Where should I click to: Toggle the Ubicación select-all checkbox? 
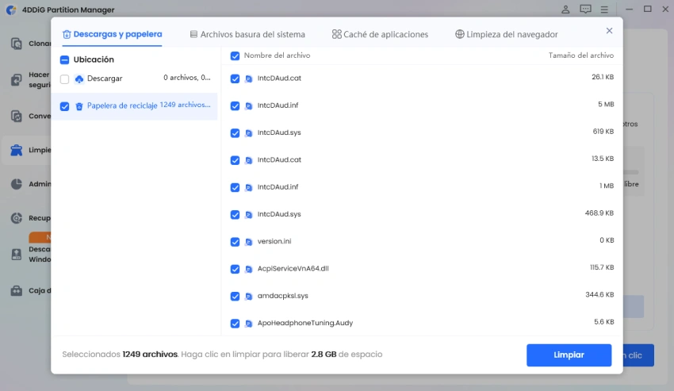tap(64, 59)
